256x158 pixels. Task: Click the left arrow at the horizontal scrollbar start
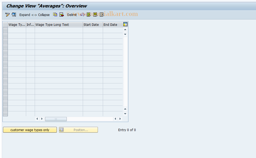[37, 119]
